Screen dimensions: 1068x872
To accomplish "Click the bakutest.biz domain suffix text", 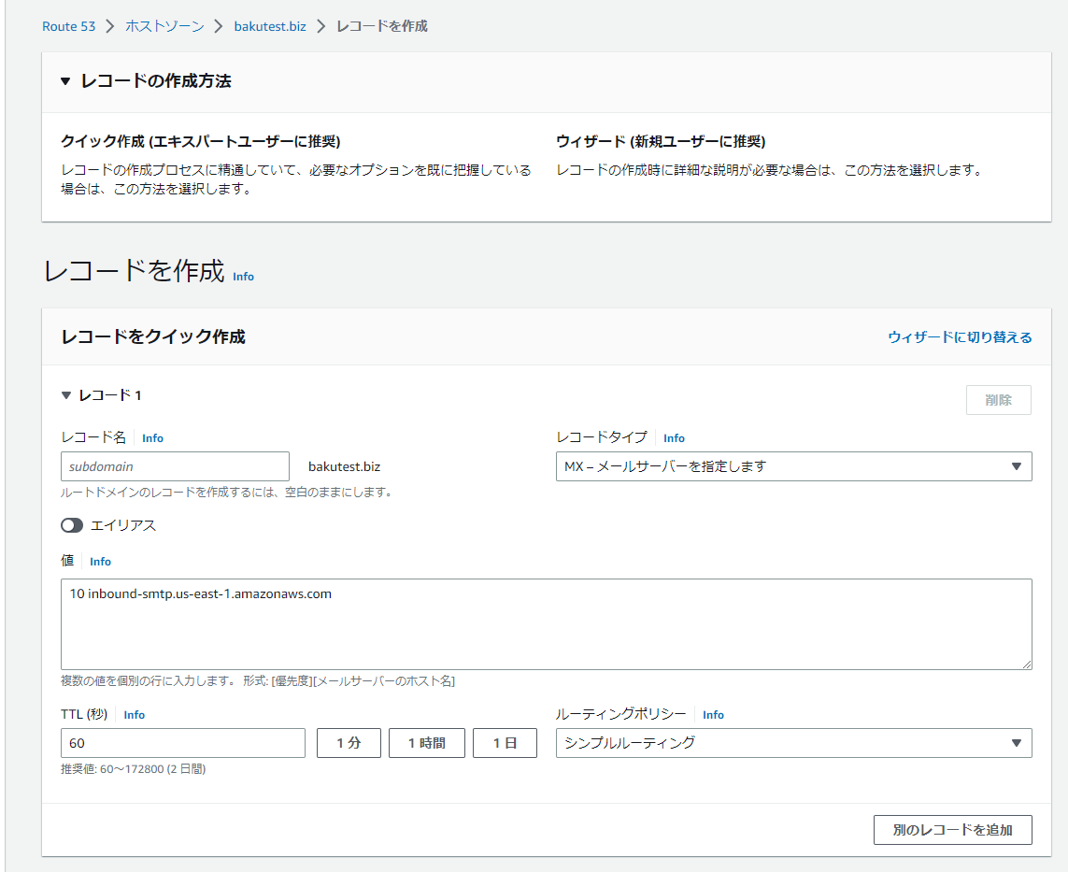I will (x=344, y=466).
